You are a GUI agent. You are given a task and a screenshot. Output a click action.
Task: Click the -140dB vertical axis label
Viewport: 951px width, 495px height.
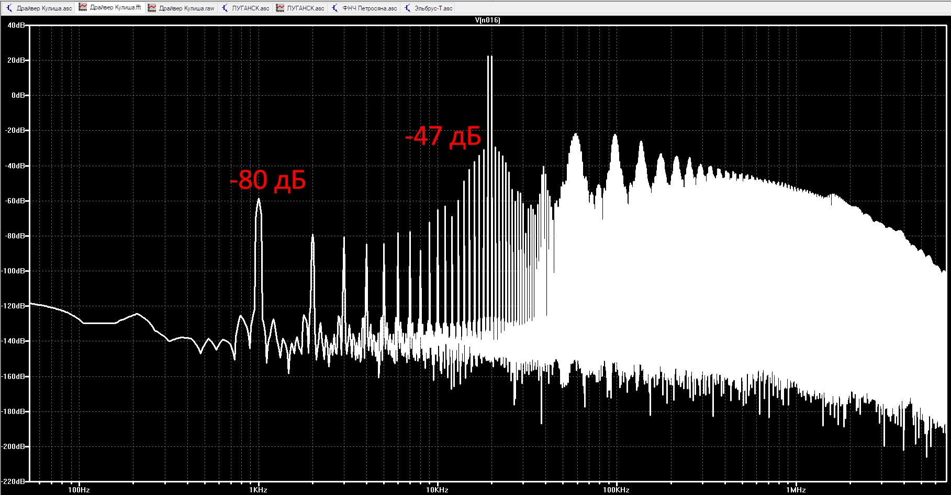pos(14,341)
